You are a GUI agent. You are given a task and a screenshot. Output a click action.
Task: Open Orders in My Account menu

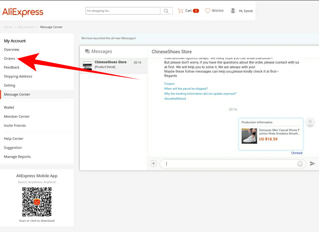pyautogui.click(x=10, y=59)
